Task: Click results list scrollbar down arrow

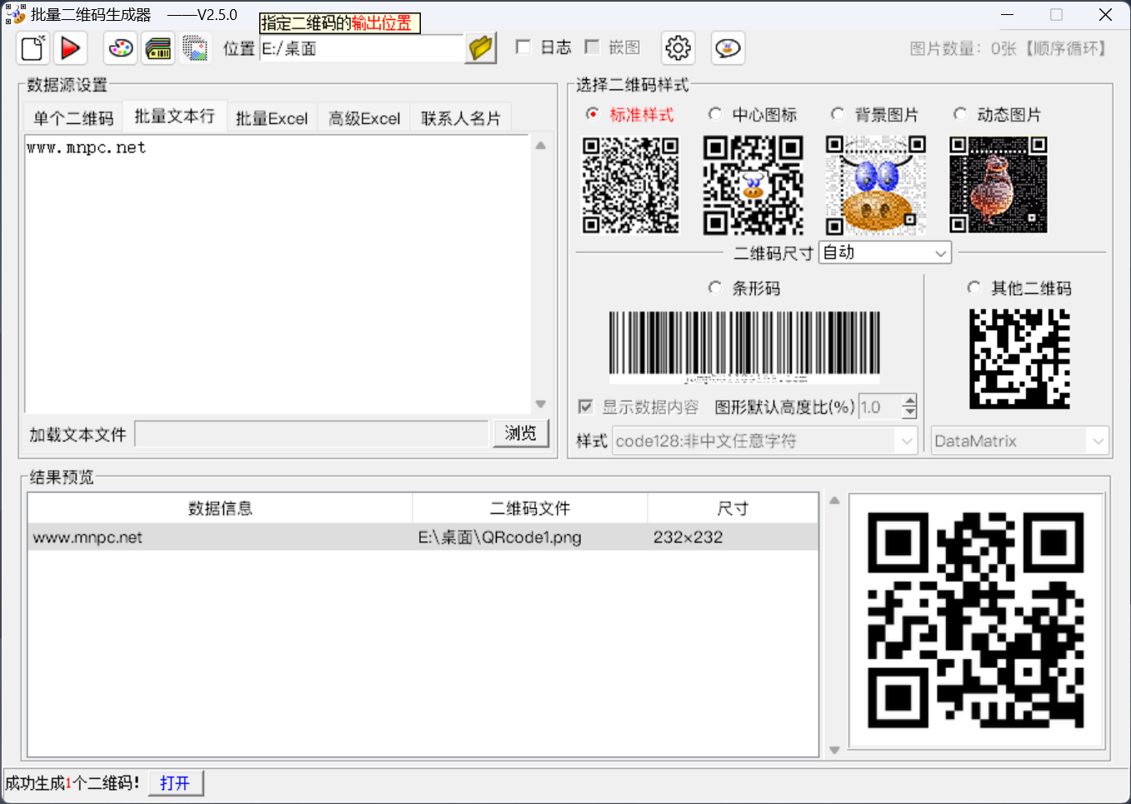Action: click(x=834, y=750)
